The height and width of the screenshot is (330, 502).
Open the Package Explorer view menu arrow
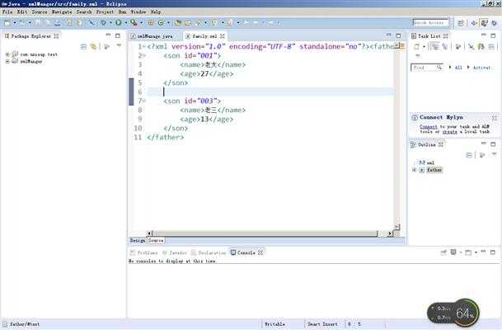pyautogui.click(x=119, y=46)
